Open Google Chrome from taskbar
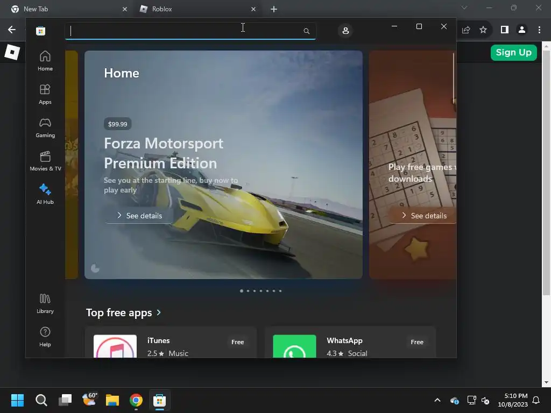Viewport: 551px width, 413px height. click(136, 400)
